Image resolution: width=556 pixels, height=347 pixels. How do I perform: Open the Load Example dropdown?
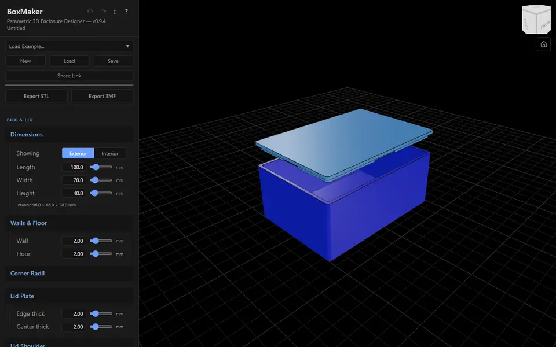click(x=69, y=46)
